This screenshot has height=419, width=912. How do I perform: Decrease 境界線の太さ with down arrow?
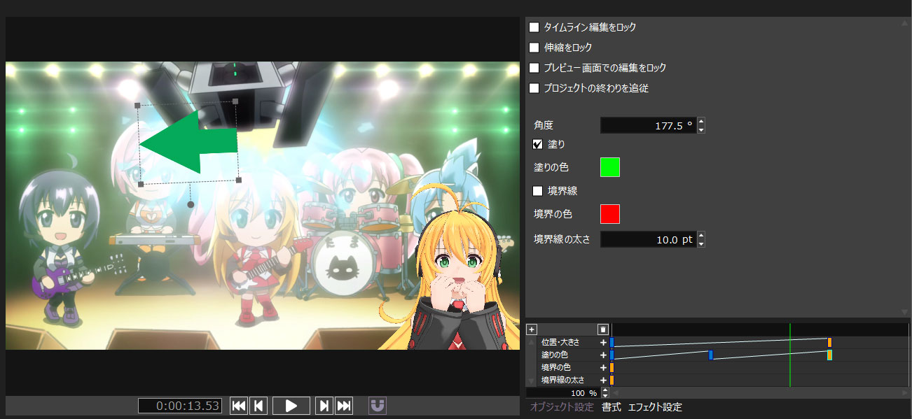tap(701, 243)
